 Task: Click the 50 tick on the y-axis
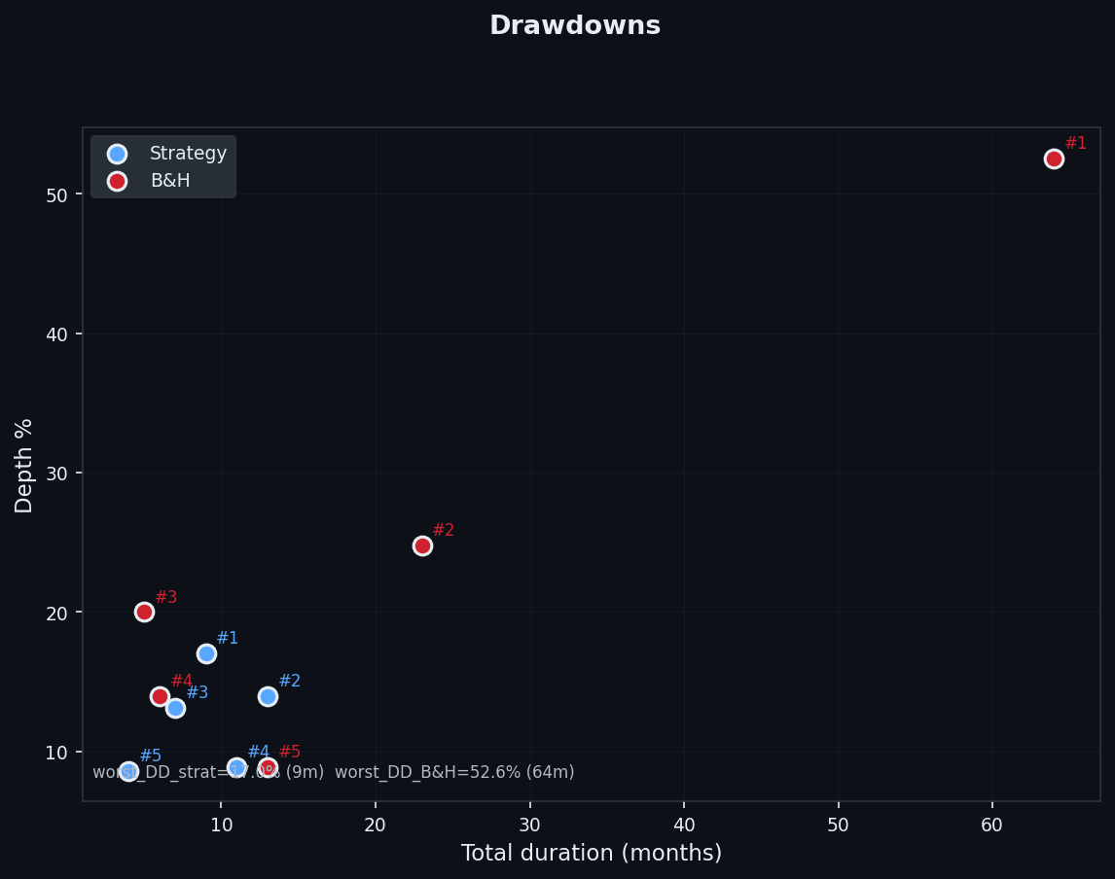pyautogui.click(x=58, y=194)
